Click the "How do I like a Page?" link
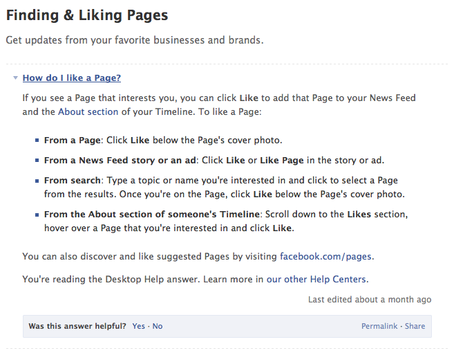The image size is (463, 353). point(72,78)
